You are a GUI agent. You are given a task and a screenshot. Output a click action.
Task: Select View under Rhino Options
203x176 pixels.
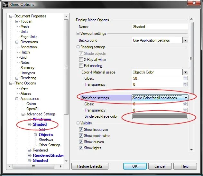pos(24,88)
